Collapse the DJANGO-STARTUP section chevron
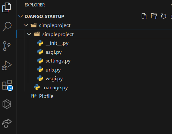Screen dimensions: 172x134 [x=20, y=16]
